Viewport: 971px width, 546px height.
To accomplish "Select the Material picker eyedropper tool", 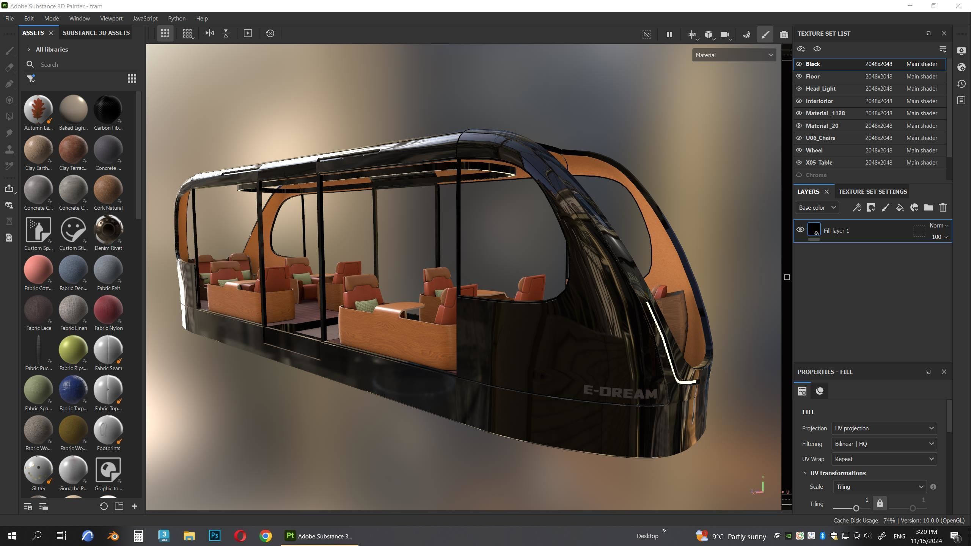I will (10, 166).
